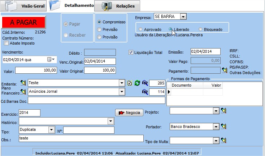
Task: Click the lookup icon next to Portador dropdown
Action: pyautogui.click(x=223, y=126)
